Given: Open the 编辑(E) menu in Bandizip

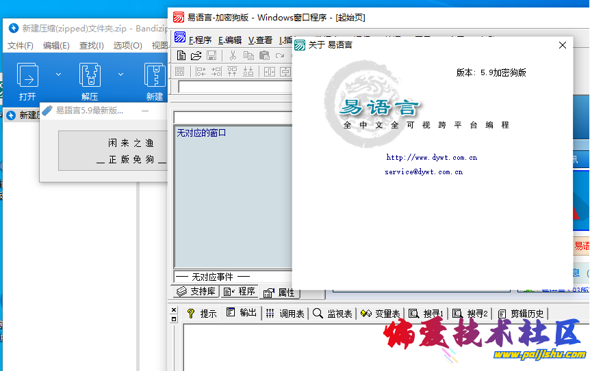Looking at the screenshot, I should click(56, 46).
